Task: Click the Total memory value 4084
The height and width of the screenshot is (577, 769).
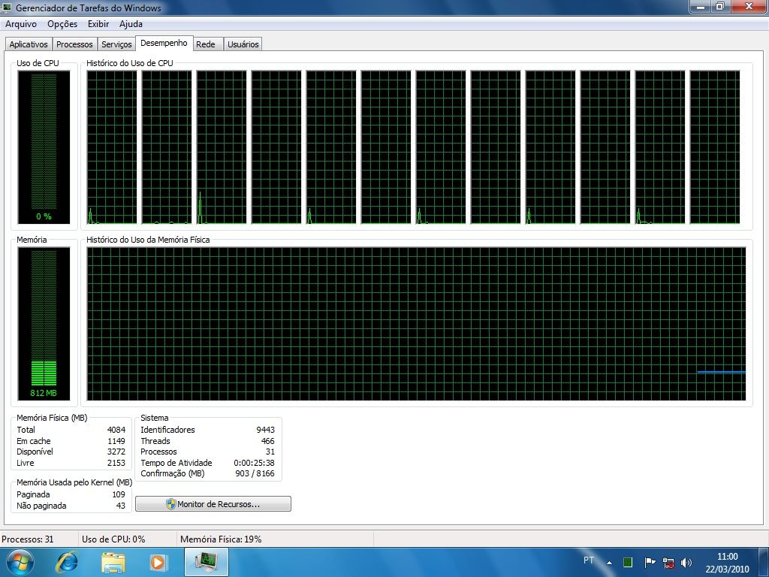Action: point(116,430)
